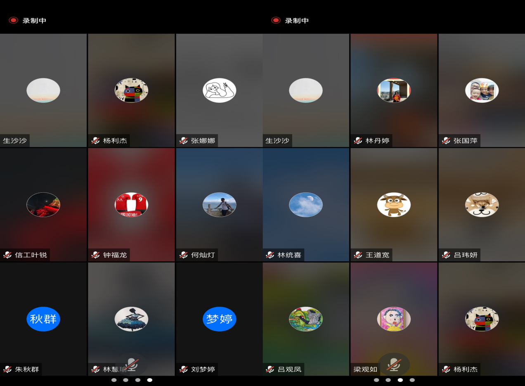
Task: Unmute via floating mic button on 林慧瑜's tile
Action: (132, 365)
